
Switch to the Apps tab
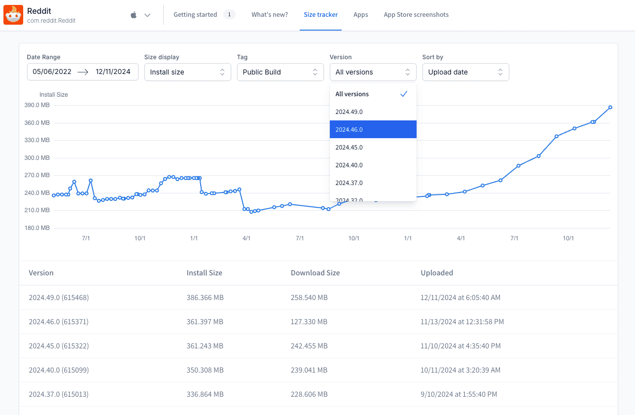(x=360, y=14)
